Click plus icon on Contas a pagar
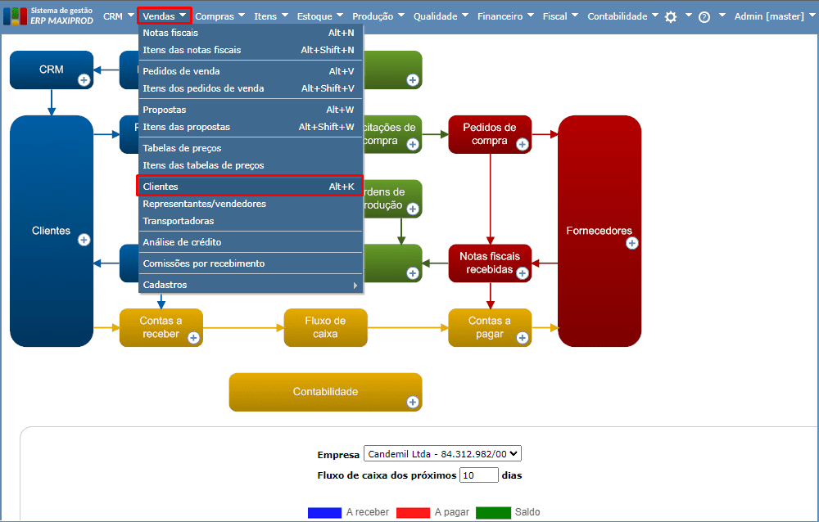Screen dimensions: 819x522 tap(523, 338)
